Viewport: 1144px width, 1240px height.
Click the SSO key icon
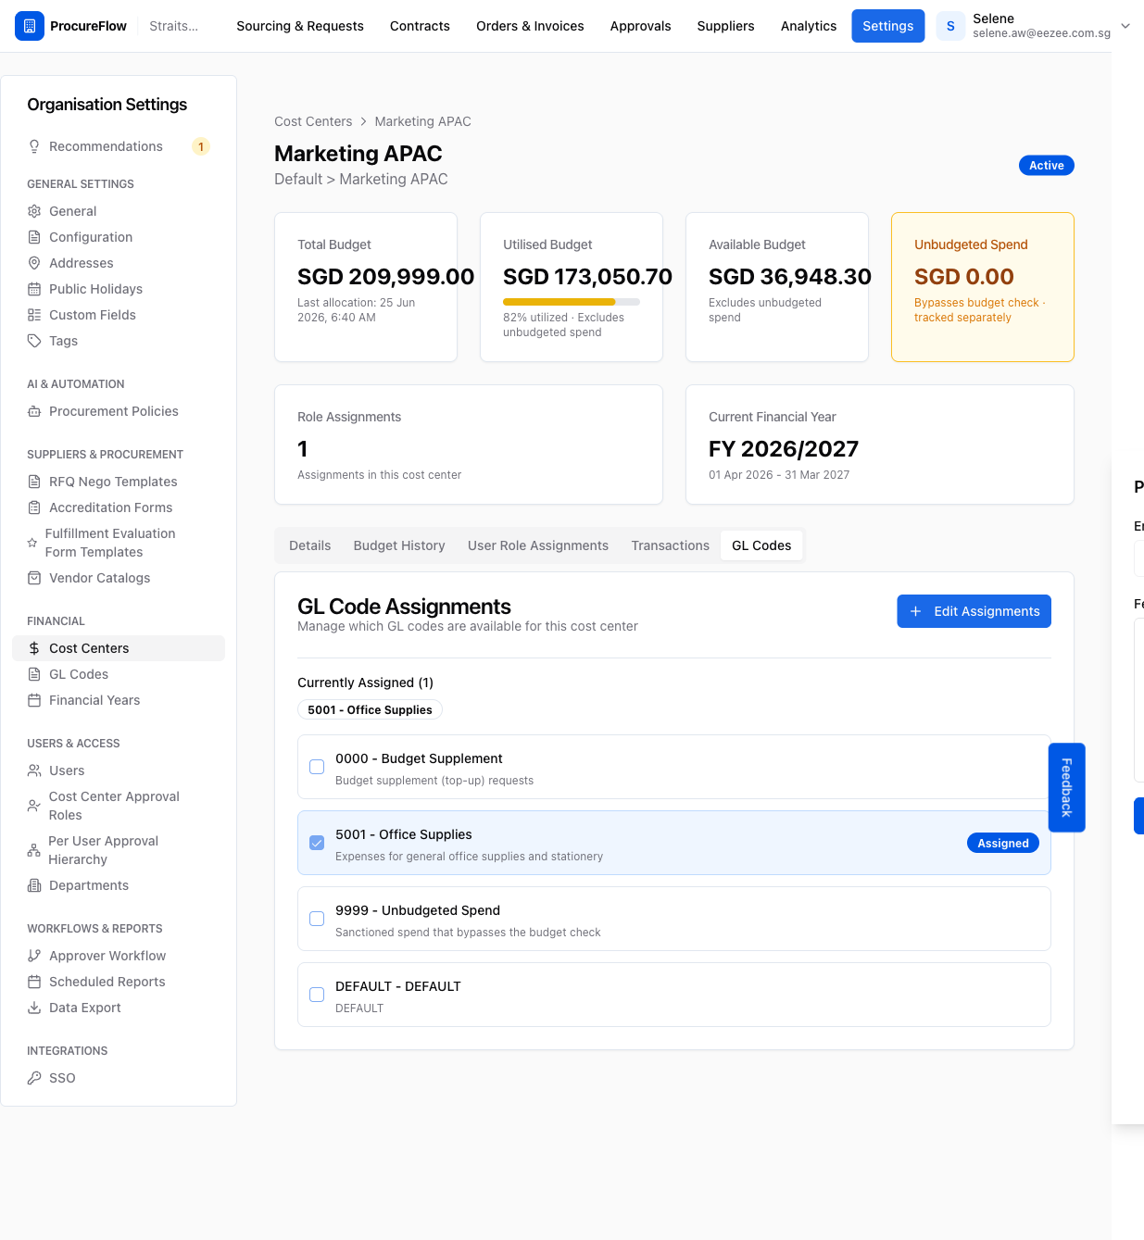34,1078
